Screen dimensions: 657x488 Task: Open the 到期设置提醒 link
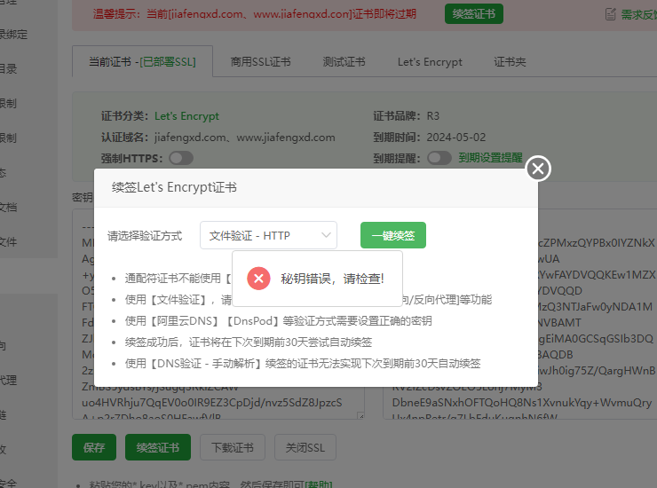click(491, 158)
